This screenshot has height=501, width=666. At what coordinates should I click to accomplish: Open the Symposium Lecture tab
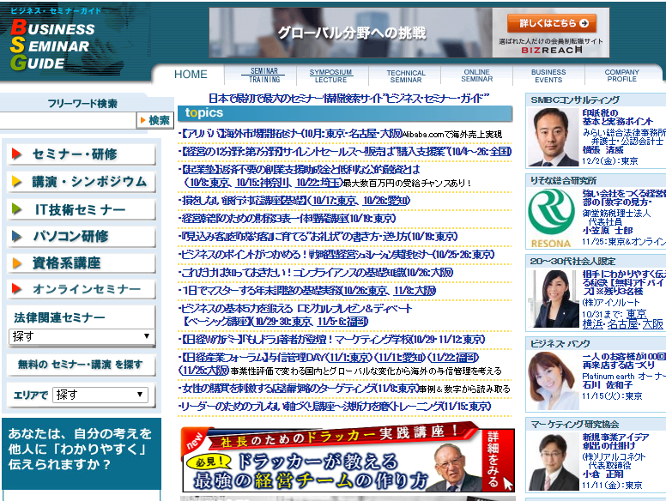330,75
